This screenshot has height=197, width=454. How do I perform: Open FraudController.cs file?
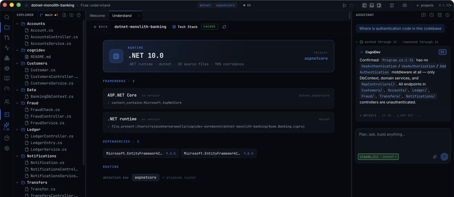coord(51,116)
